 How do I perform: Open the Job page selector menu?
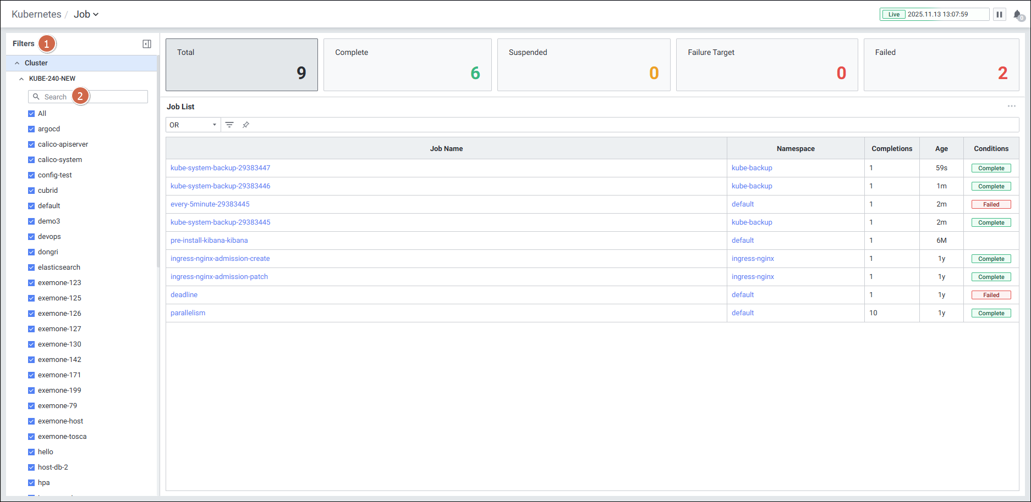pyautogui.click(x=86, y=14)
